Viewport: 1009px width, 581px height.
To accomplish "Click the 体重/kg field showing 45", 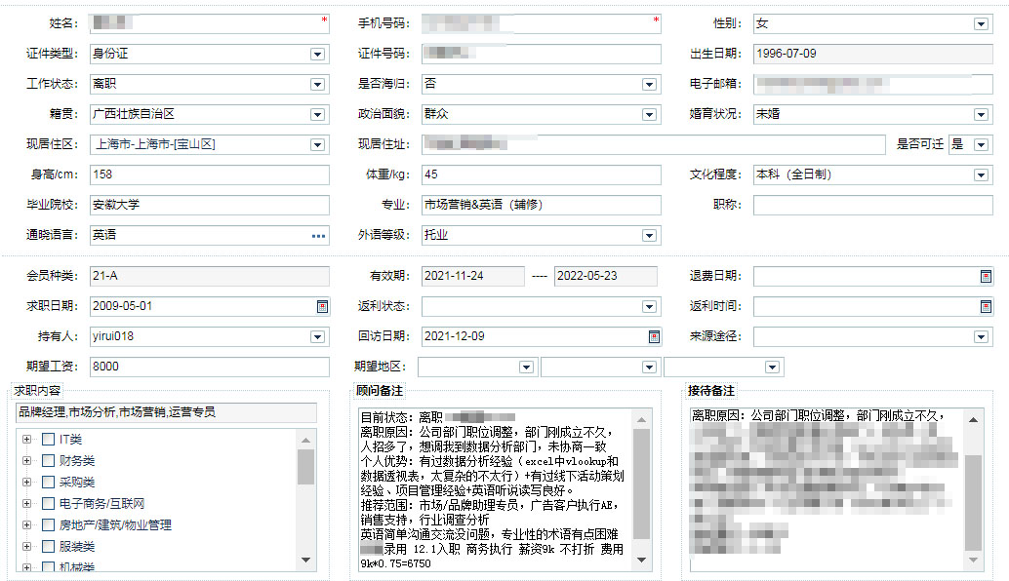I will point(542,174).
